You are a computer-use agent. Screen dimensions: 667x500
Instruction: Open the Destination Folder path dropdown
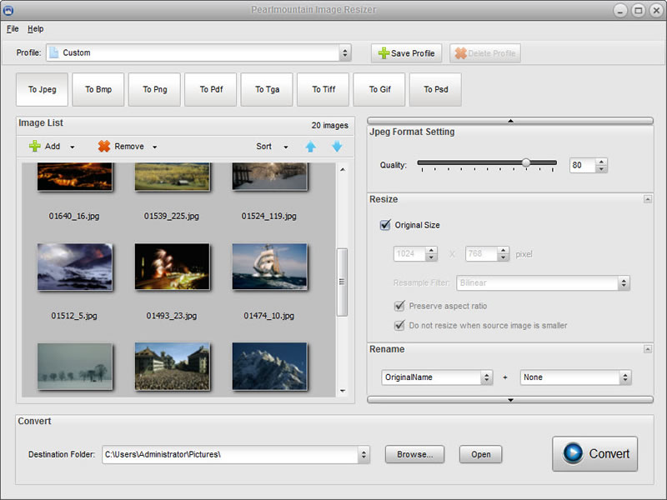[364, 454]
